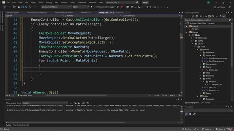The image size is (234, 131).
Task: Open the Slash project scope dropdown
Action: [34, 16]
